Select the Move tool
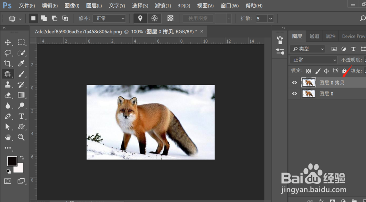This screenshot has height=202, width=366. tap(8, 42)
